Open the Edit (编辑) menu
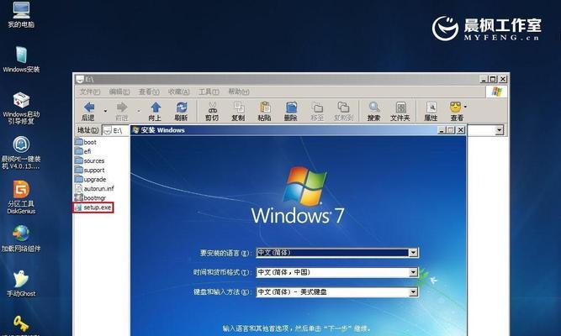Viewport: 561px width, 336px height. click(x=119, y=92)
